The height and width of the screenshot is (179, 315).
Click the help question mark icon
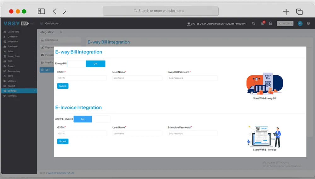(x=308, y=24)
